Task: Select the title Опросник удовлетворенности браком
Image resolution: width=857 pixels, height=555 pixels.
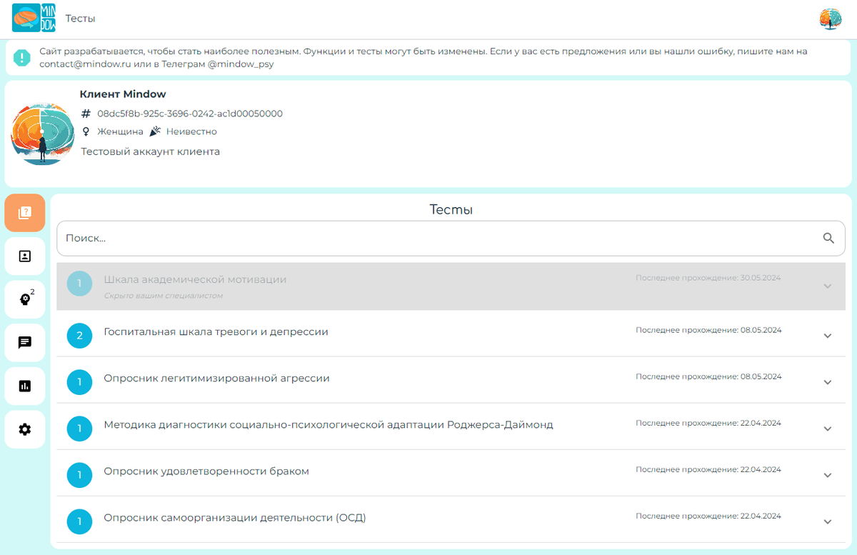Action: pos(206,471)
